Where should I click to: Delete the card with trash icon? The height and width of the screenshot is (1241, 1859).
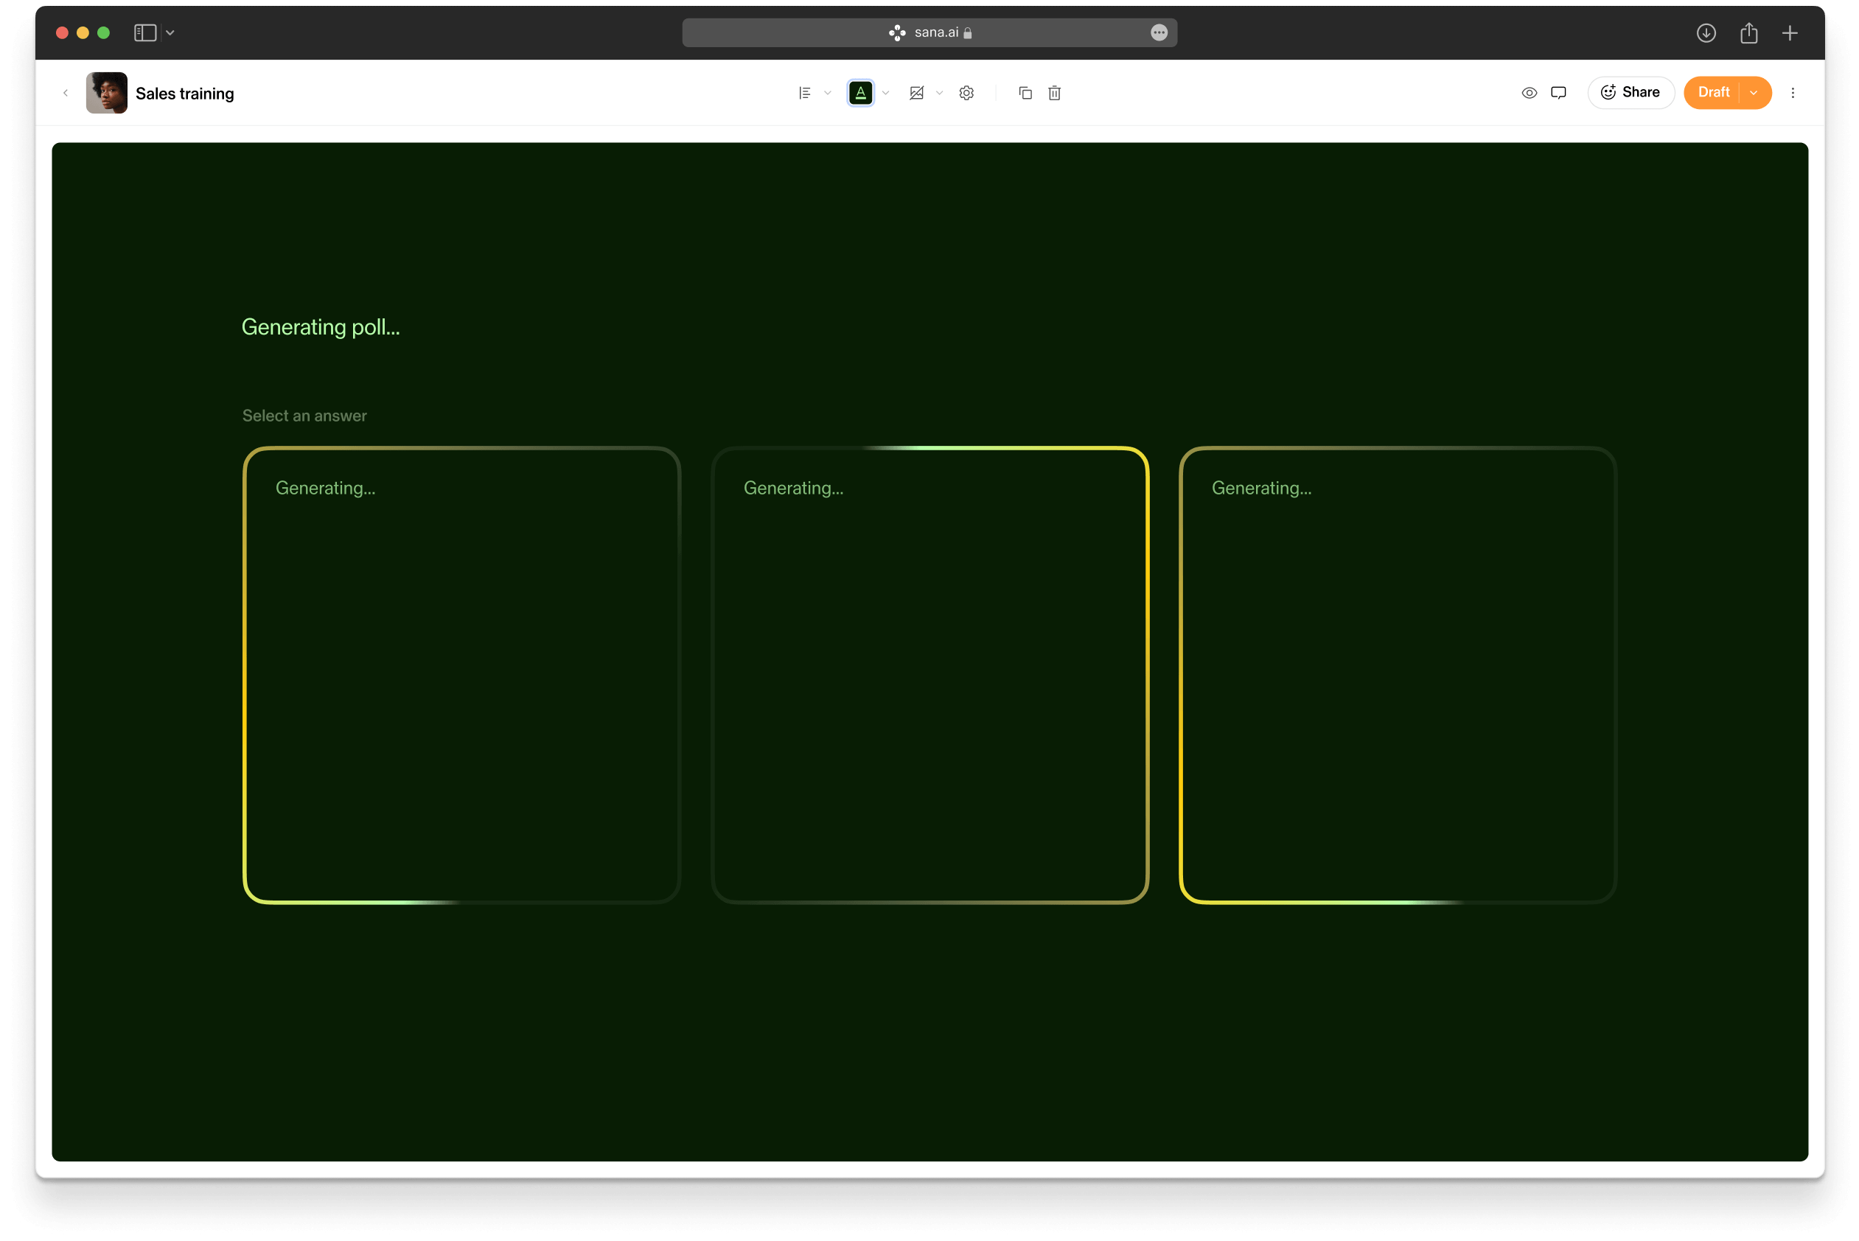coord(1054,93)
